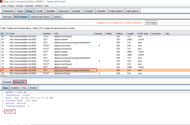Select history row 76 GET movies
Viewport: 190px width, 125px height.
[95, 67]
